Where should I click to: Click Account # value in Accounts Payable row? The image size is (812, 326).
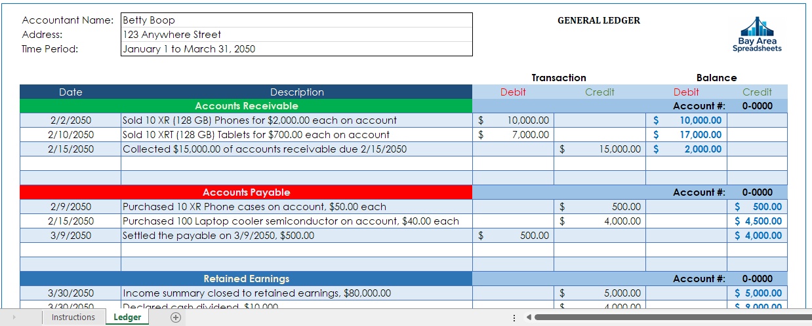[758, 192]
